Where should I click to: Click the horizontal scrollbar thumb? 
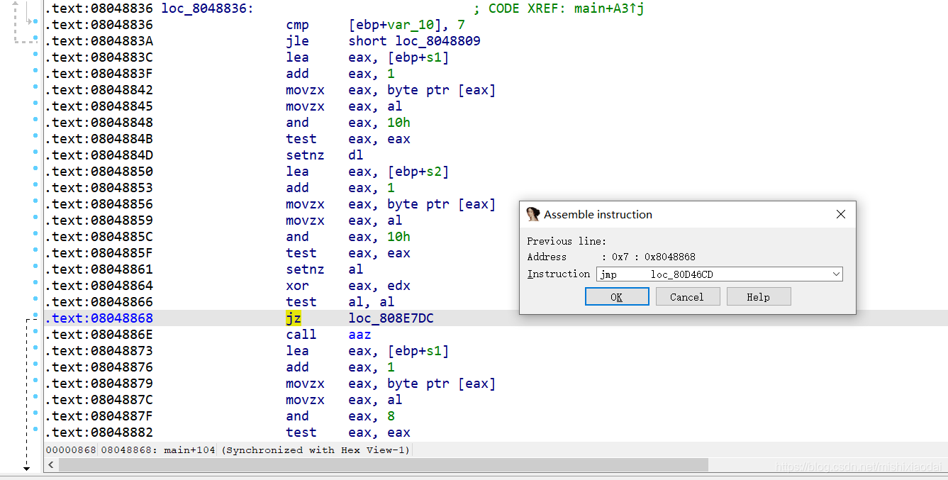coord(384,465)
